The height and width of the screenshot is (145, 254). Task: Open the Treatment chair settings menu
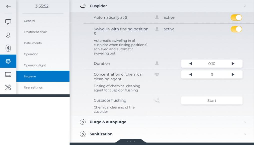[35, 32]
